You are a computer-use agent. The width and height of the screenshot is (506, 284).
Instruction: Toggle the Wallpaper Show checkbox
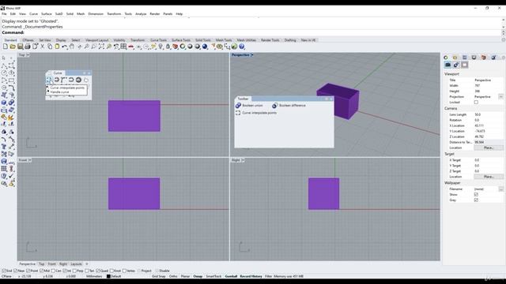click(x=476, y=195)
